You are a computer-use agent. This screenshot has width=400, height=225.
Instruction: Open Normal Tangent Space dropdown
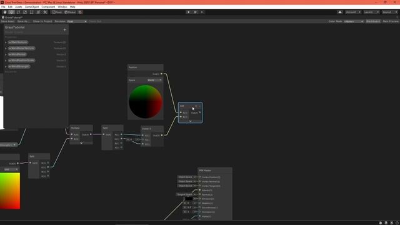coord(185,194)
